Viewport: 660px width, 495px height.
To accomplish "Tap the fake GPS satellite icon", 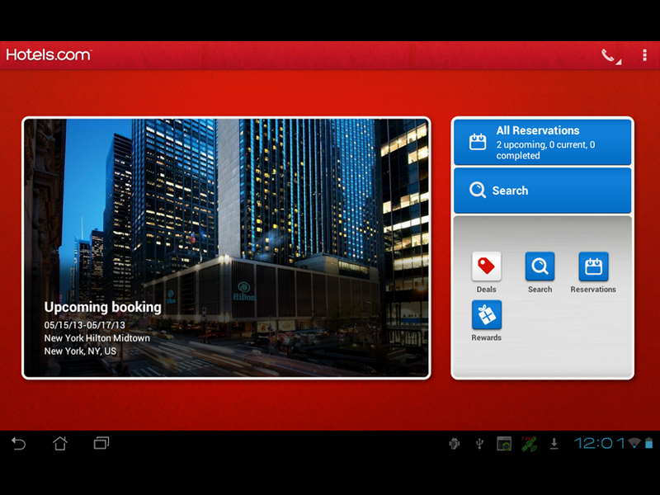I will [x=529, y=444].
